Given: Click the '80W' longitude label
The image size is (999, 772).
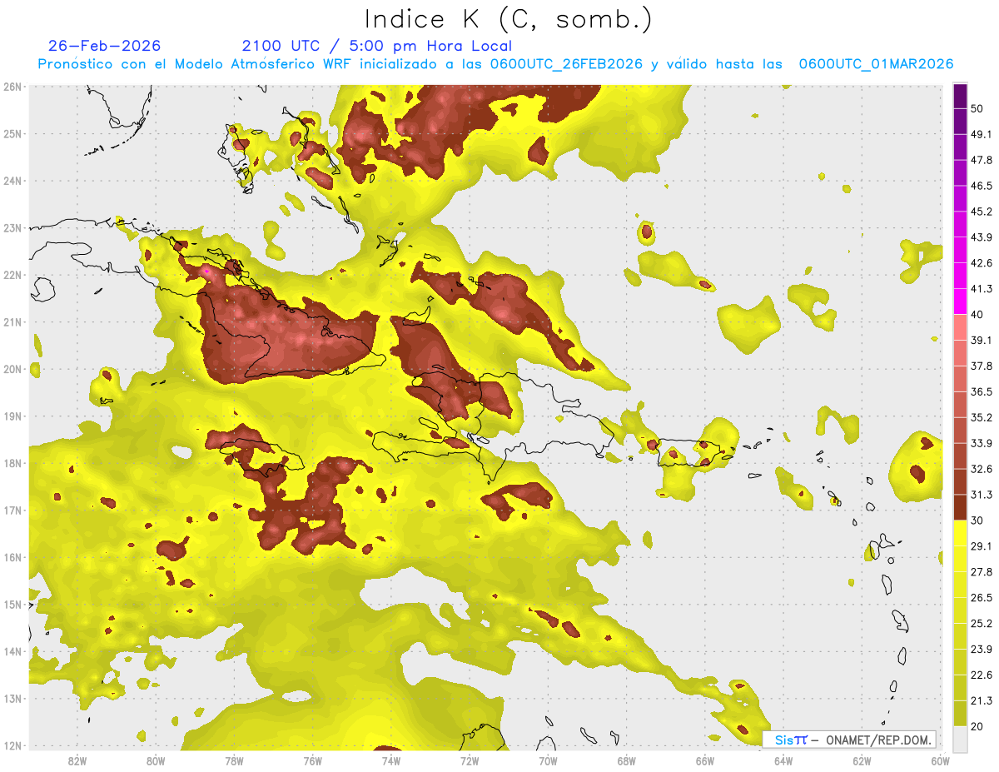Looking at the screenshot, I should pos(155,761).
